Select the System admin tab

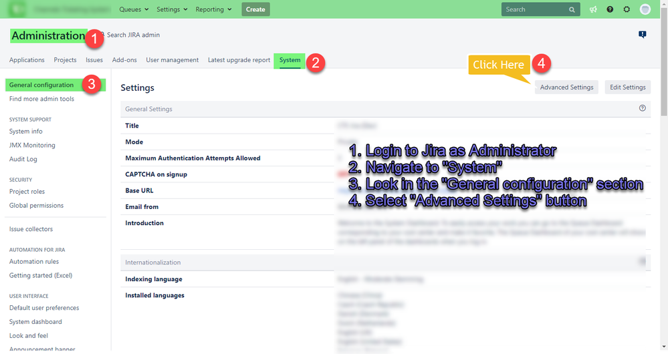click(290, 60)
